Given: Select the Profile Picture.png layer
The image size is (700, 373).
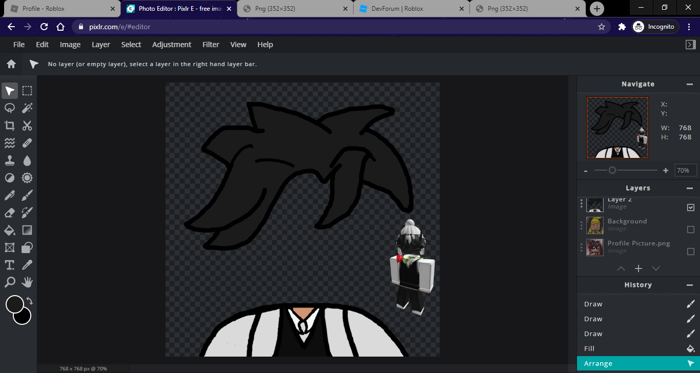Looking at the screenshot, I should point(639,247).
